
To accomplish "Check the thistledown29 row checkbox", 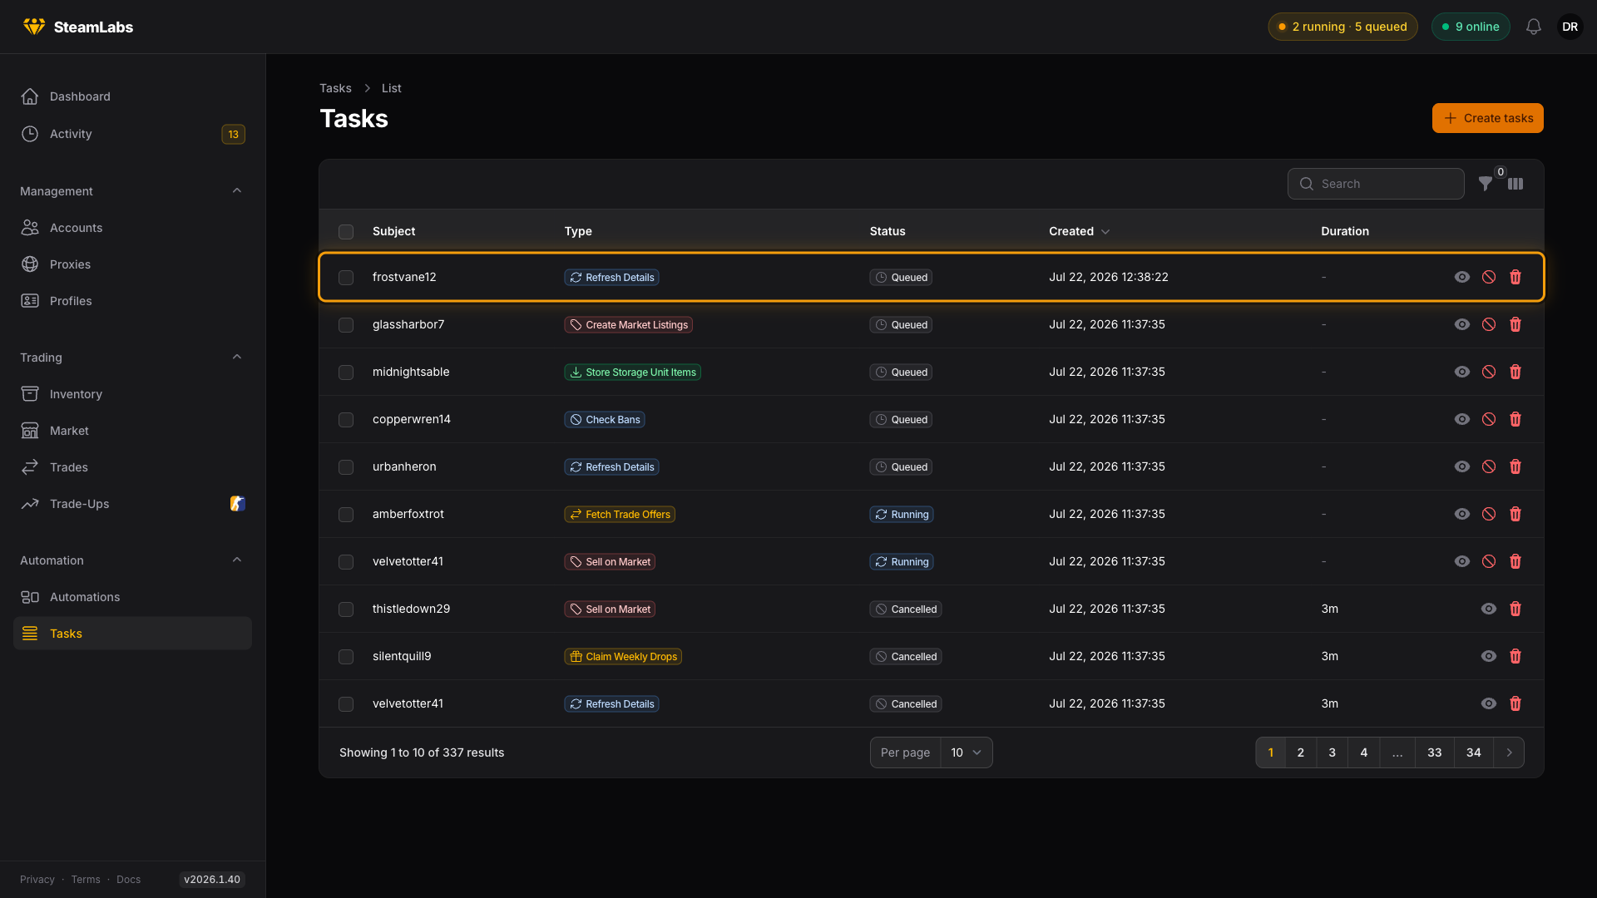I will [x=346, y=609].
